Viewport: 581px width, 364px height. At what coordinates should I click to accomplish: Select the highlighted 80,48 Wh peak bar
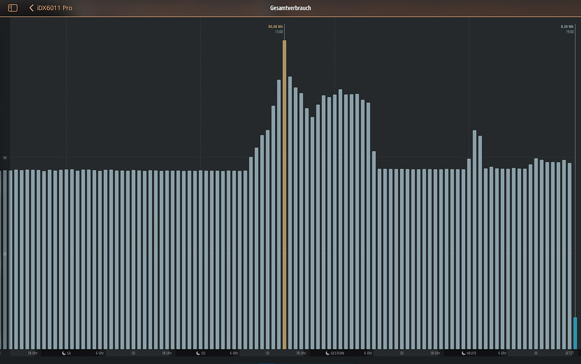coord(284,193)
